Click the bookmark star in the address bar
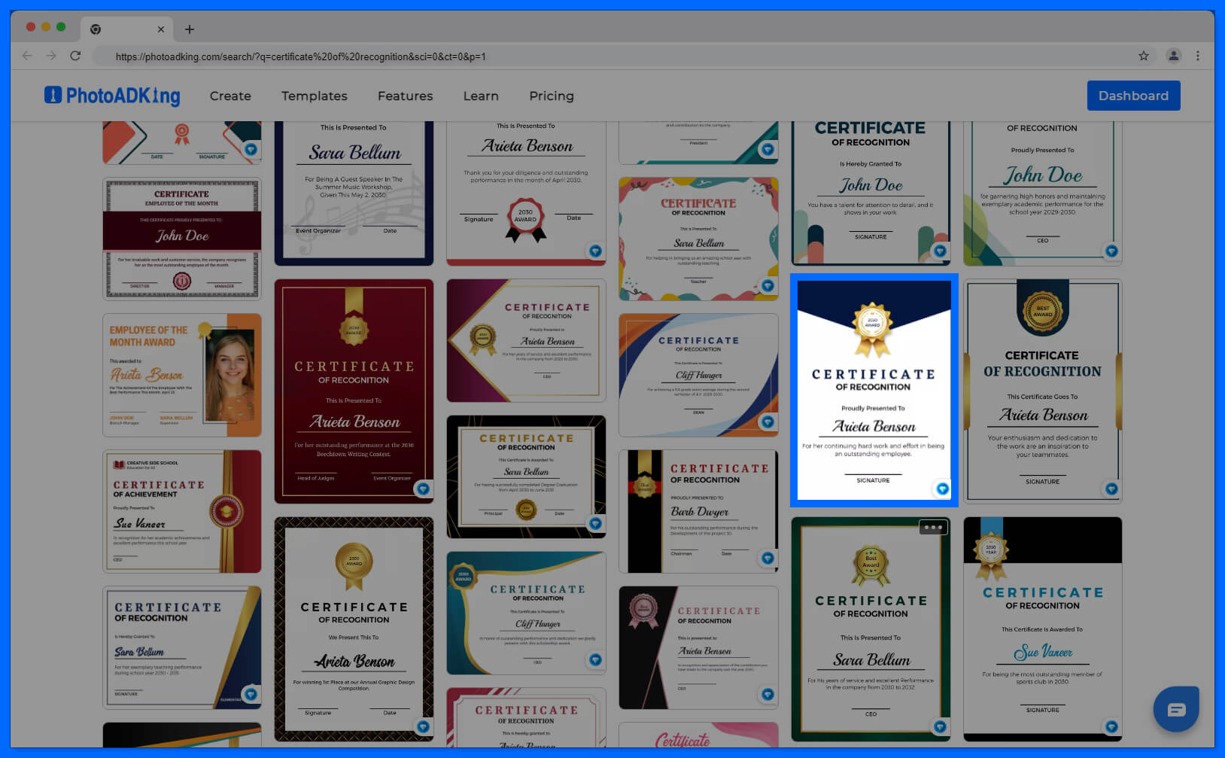Image resolution: width=1225 pixels, height=758 pixels. (x=1144, y=56)
